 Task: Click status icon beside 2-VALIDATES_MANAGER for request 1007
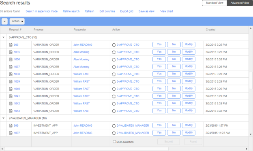pyautogui.click(x=114, y=133)
